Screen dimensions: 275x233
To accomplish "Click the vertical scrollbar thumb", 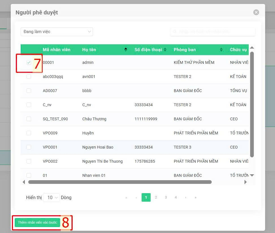I will click(252, 104).
